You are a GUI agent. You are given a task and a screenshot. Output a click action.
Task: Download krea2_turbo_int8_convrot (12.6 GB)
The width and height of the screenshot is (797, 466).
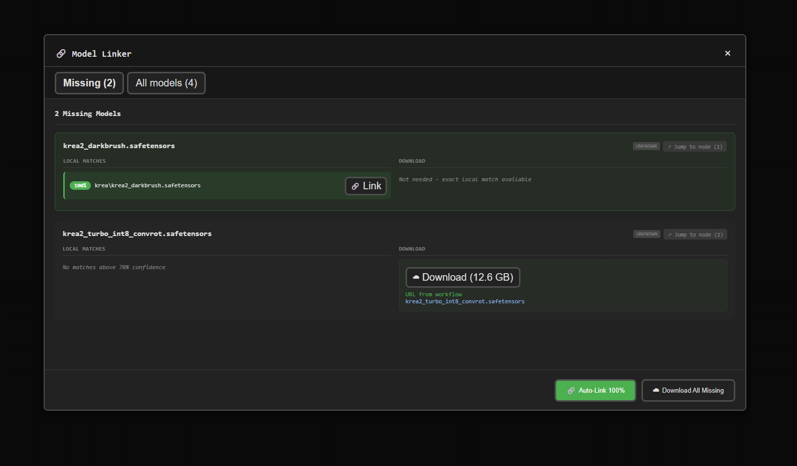point(463,277)
